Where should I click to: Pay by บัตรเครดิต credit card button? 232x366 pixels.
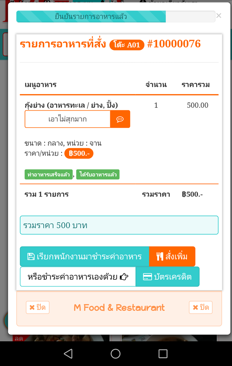[167, 277]
